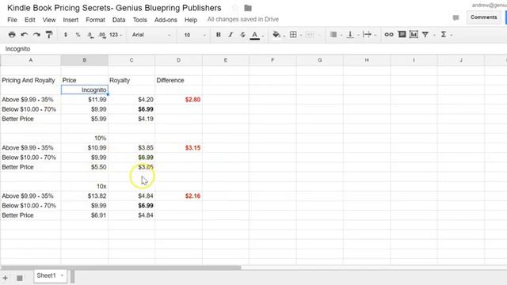Image resolution: width=507 pixels, height=285 pixels.
Task: Toggle bold formatting
Action: click(219, 35)
